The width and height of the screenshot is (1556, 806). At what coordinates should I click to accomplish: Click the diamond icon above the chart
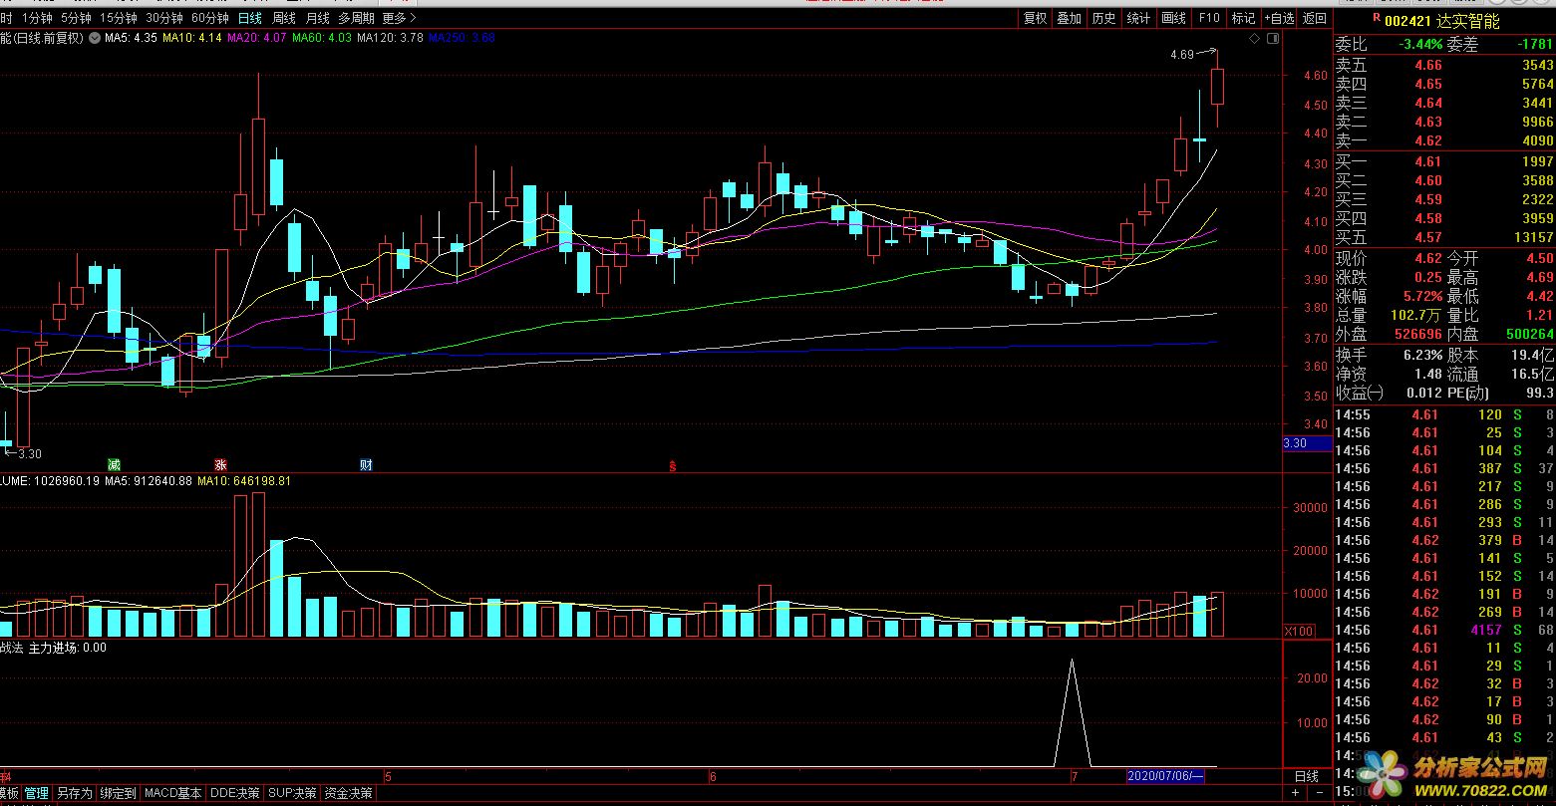coord(1254,38)
